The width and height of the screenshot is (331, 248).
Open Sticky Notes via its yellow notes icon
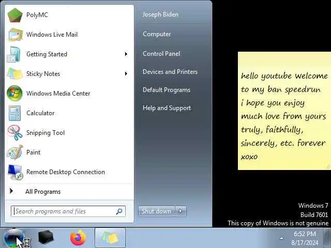click(15, 74)
